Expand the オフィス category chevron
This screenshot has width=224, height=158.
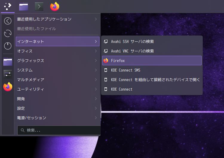tap(96, 51)
